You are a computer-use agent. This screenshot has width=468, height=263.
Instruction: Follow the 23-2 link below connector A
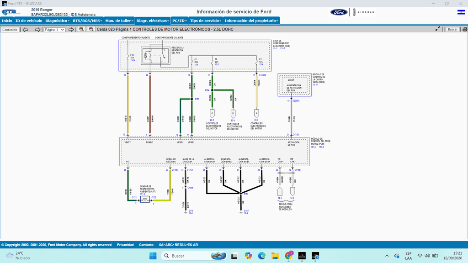(x=212, y=120)
